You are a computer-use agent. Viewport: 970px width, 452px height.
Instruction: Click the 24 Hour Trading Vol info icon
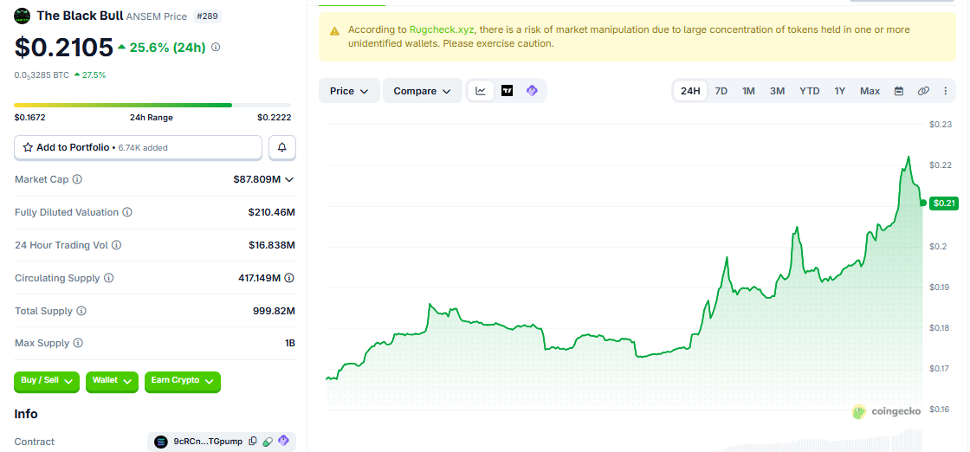(x=116, y=245)
